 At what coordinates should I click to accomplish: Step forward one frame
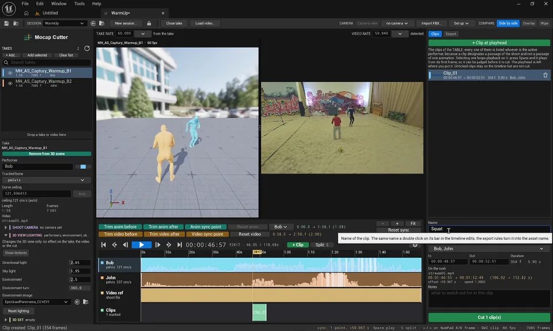point(158,245)
